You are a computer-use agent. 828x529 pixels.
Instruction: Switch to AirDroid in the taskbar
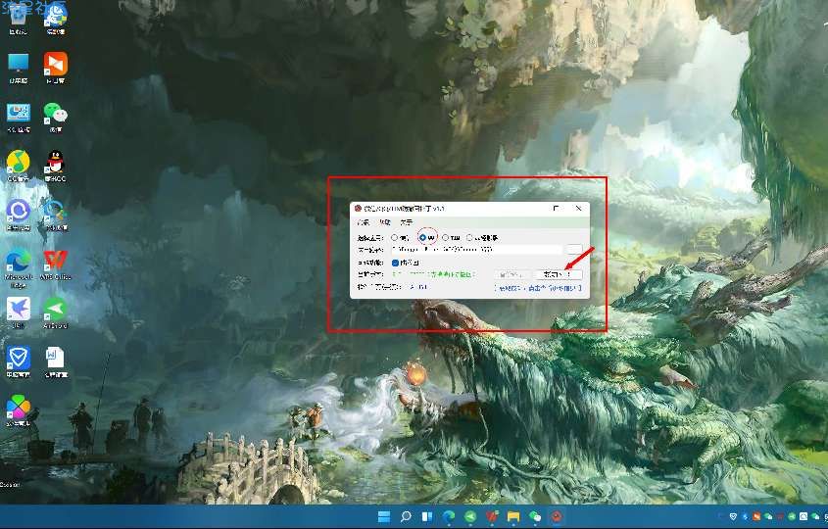(470, 516)
